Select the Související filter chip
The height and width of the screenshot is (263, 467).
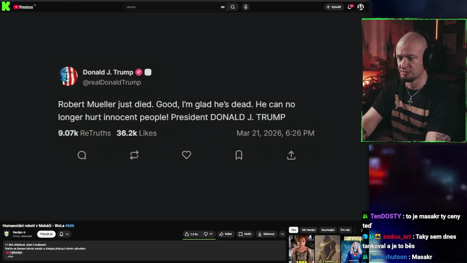click(328, 230)
